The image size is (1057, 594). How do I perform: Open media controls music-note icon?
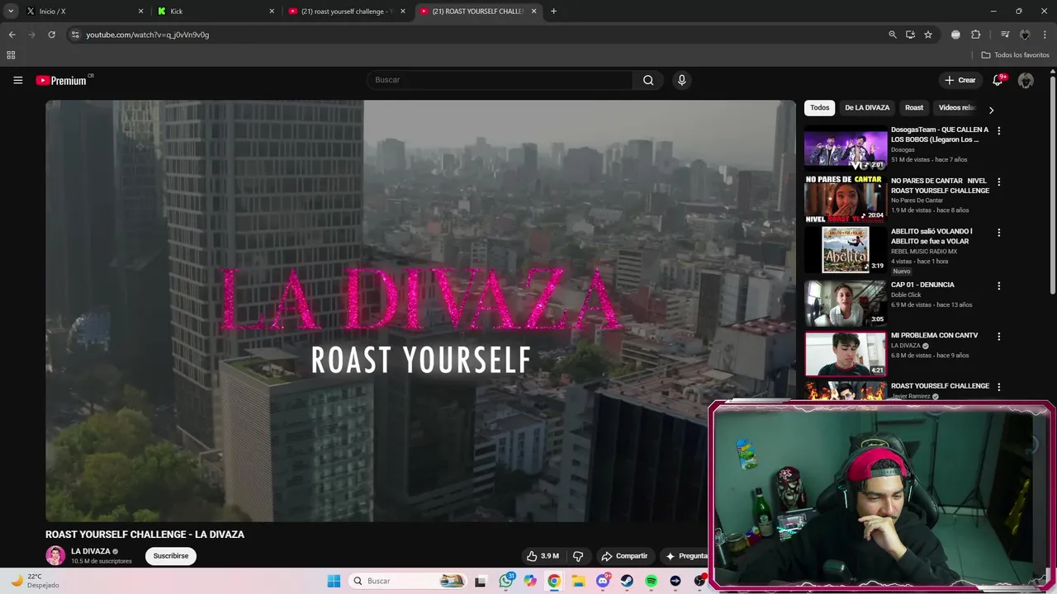(1005, 35)
